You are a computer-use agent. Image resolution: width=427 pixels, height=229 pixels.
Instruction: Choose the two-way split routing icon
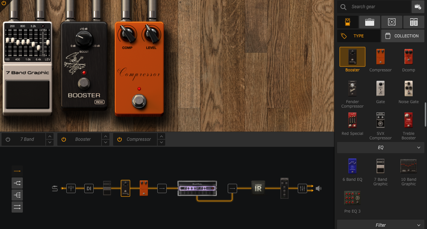17,183
